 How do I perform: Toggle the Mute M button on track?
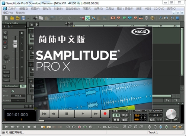pyautogui.click(x=5, y=38)
